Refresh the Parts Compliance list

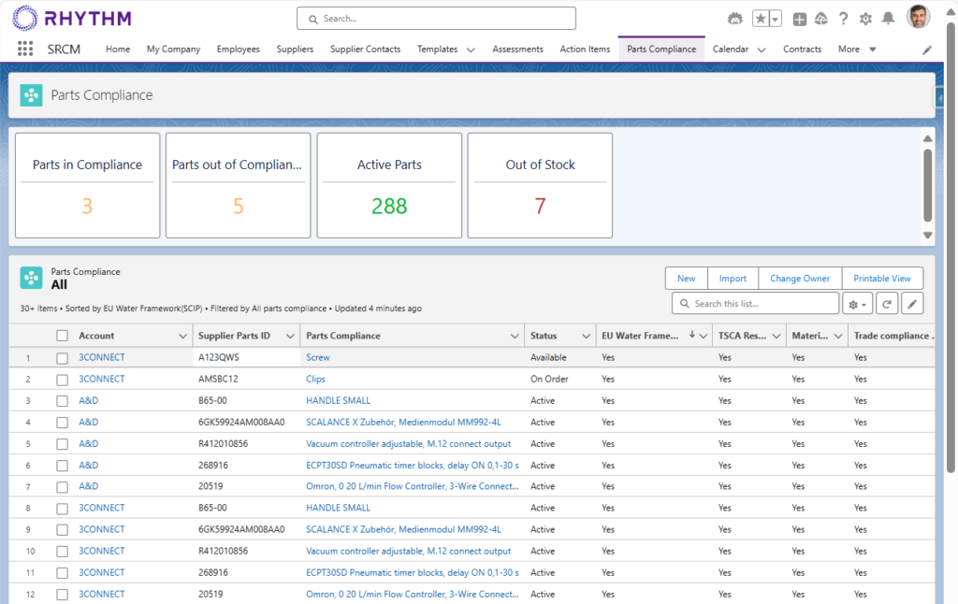click(887, 304)
